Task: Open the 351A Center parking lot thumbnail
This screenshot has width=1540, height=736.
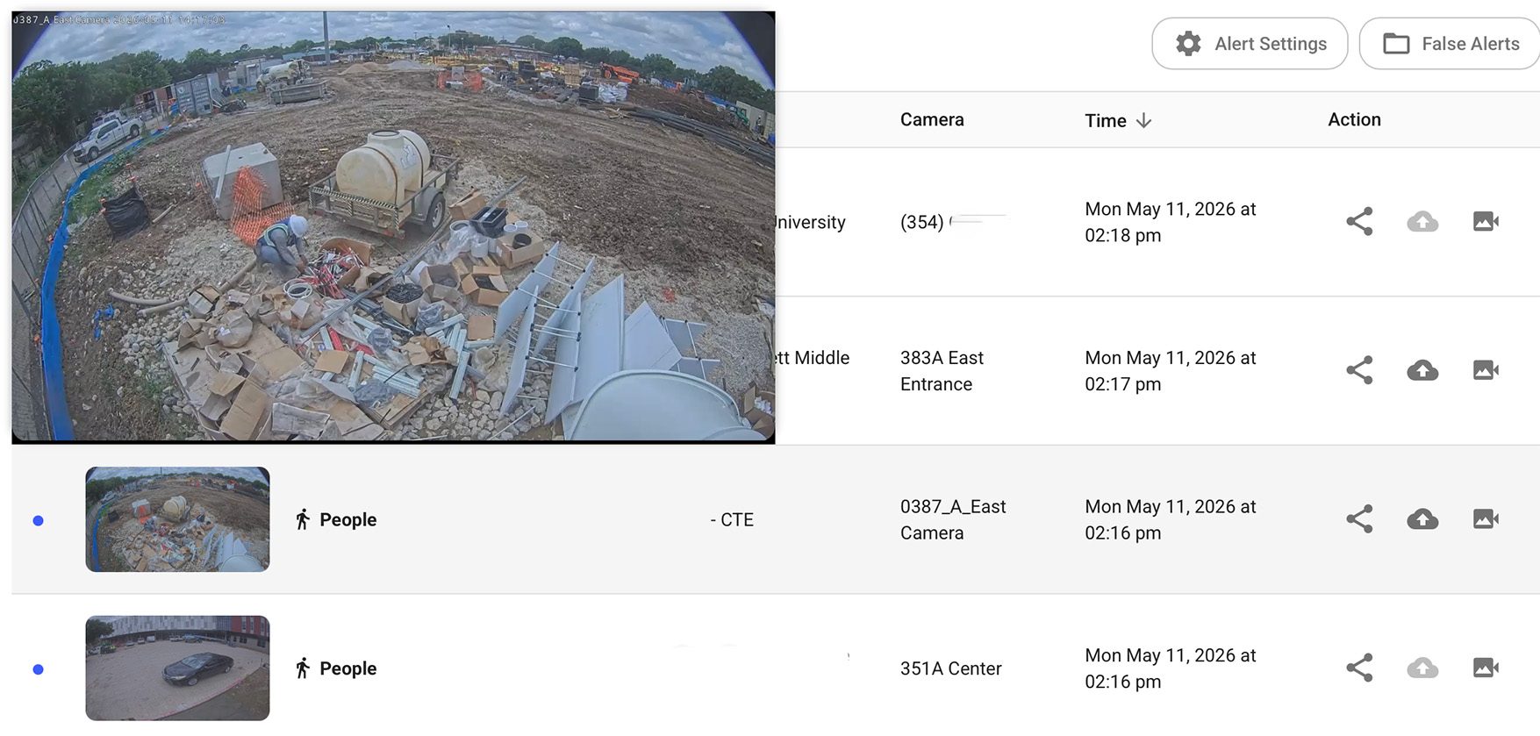Action: tap(177, 668)
